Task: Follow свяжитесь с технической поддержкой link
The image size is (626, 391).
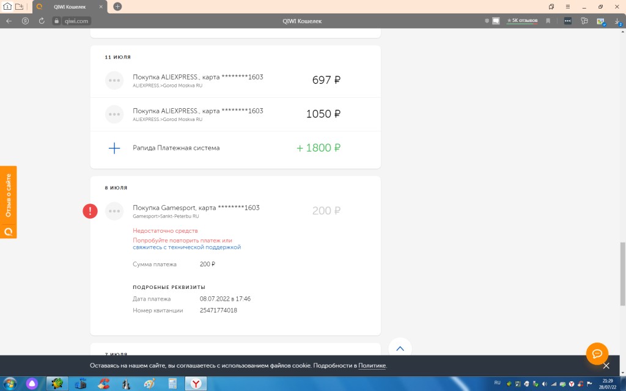Action: pos(187,247)
